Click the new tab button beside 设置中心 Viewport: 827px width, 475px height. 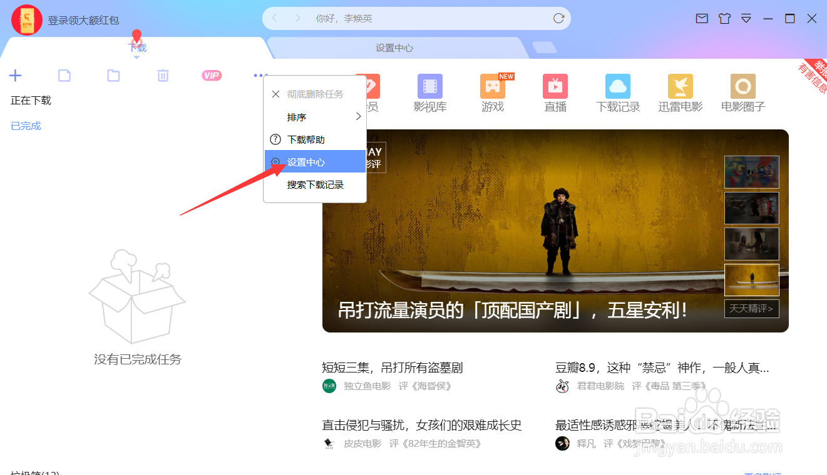tap(544, 47)
